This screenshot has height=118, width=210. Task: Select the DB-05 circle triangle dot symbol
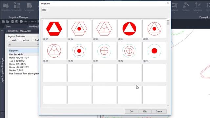pyautogui.click(x=154, y=29)
